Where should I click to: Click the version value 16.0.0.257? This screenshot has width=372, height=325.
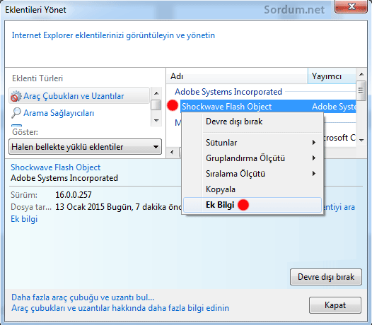tap(74, 195)
